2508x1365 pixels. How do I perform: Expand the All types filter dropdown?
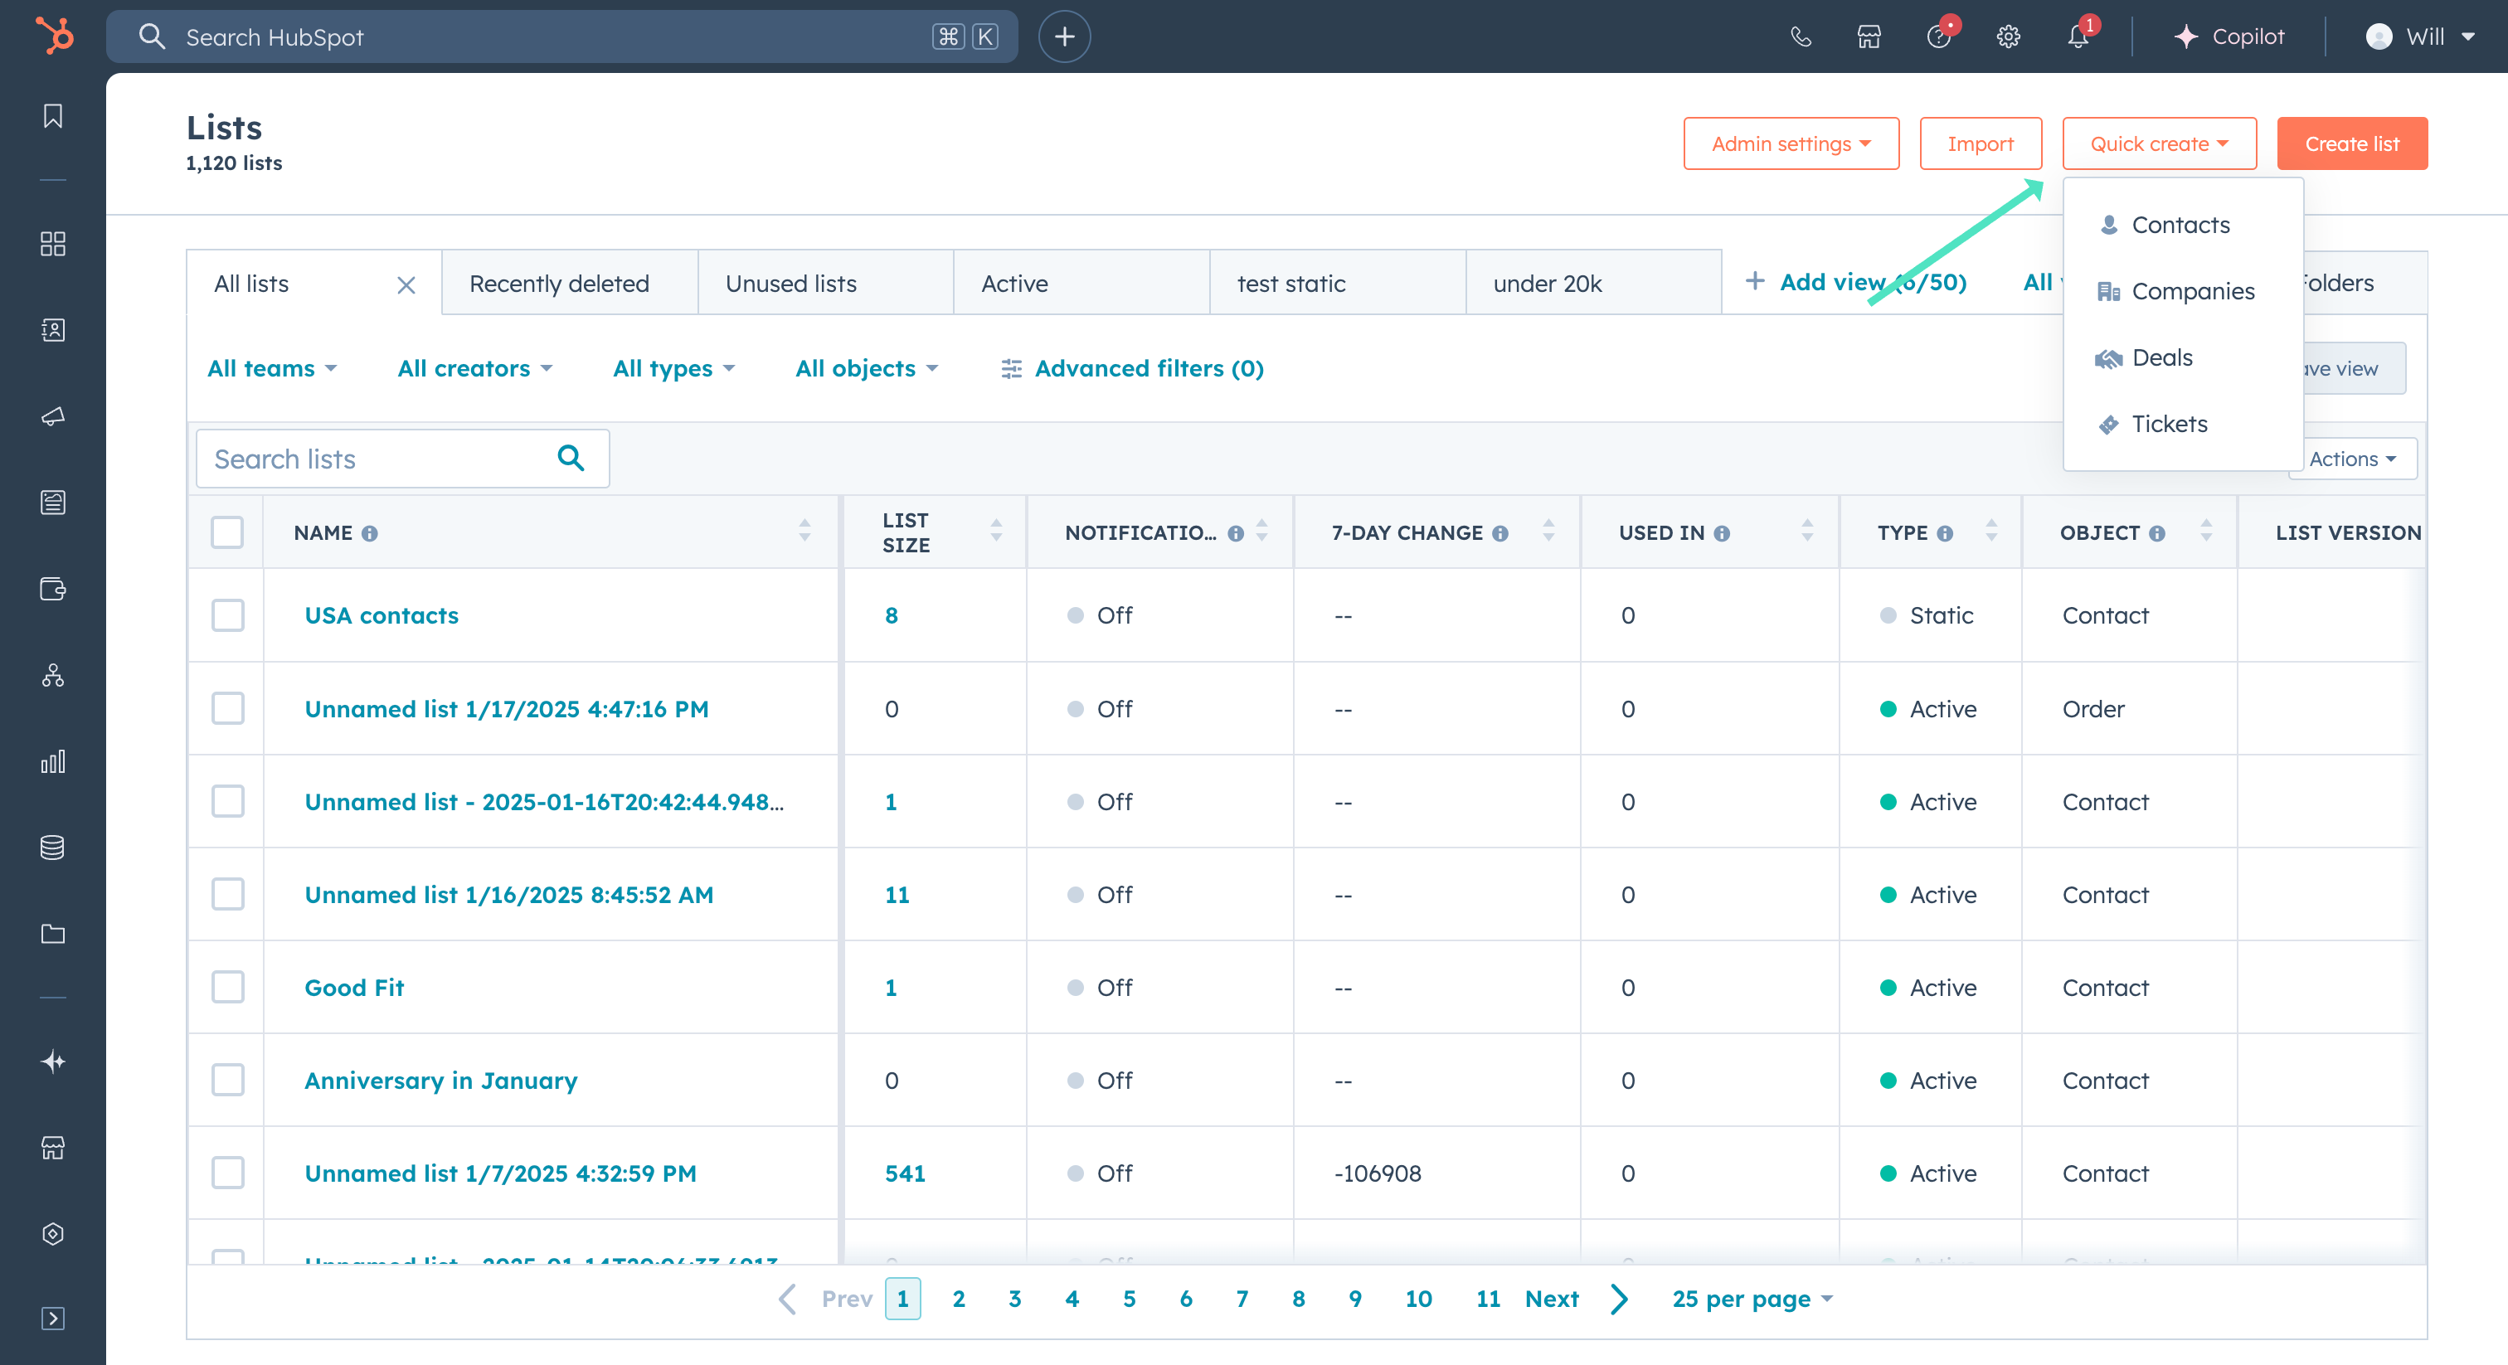coord(673,369)
